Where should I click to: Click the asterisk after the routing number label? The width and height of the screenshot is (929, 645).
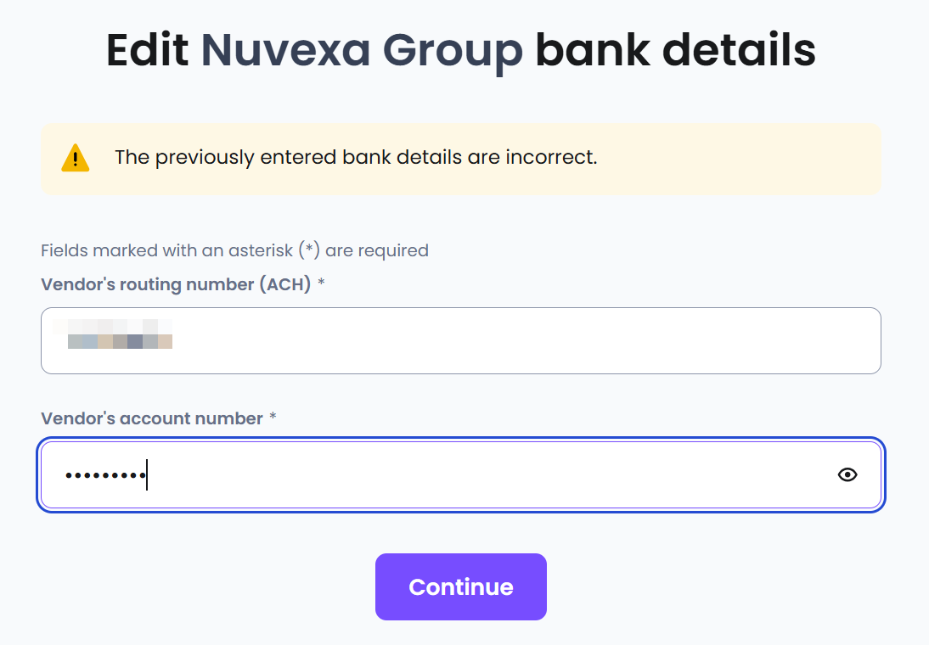click(x=321, y=284)
